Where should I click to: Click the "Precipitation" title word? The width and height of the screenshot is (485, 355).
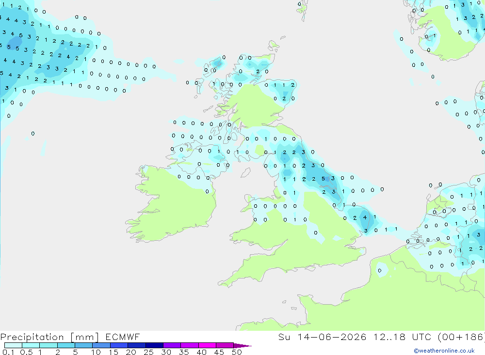(32, 337)
